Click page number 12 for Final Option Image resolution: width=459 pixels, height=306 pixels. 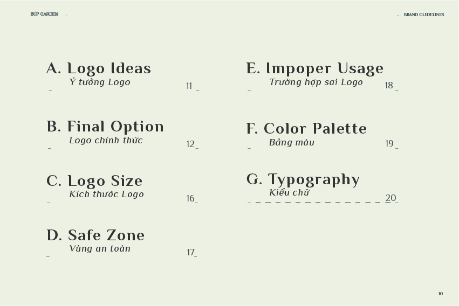[x=190, y=144]
